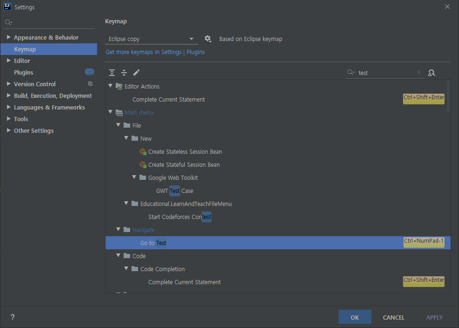459x328 pixels.
Task: Expand the Editor settings section
Action: [9, 61]
